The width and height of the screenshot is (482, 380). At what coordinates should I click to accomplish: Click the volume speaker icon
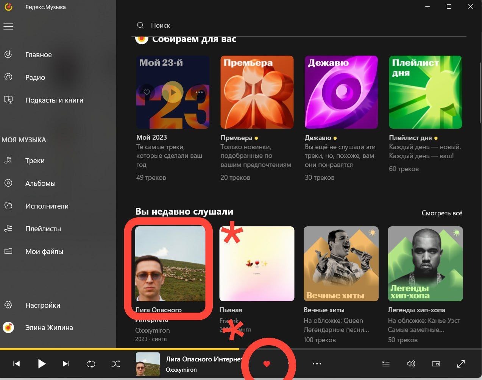tap(411, 363)
